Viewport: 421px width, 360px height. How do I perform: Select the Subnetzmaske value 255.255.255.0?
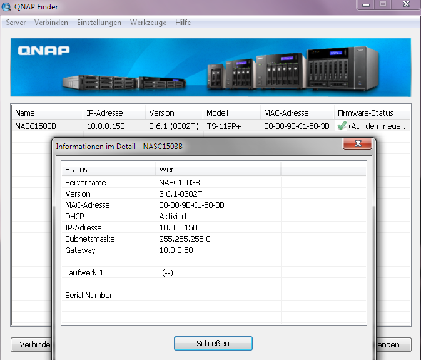coord(185,239)
